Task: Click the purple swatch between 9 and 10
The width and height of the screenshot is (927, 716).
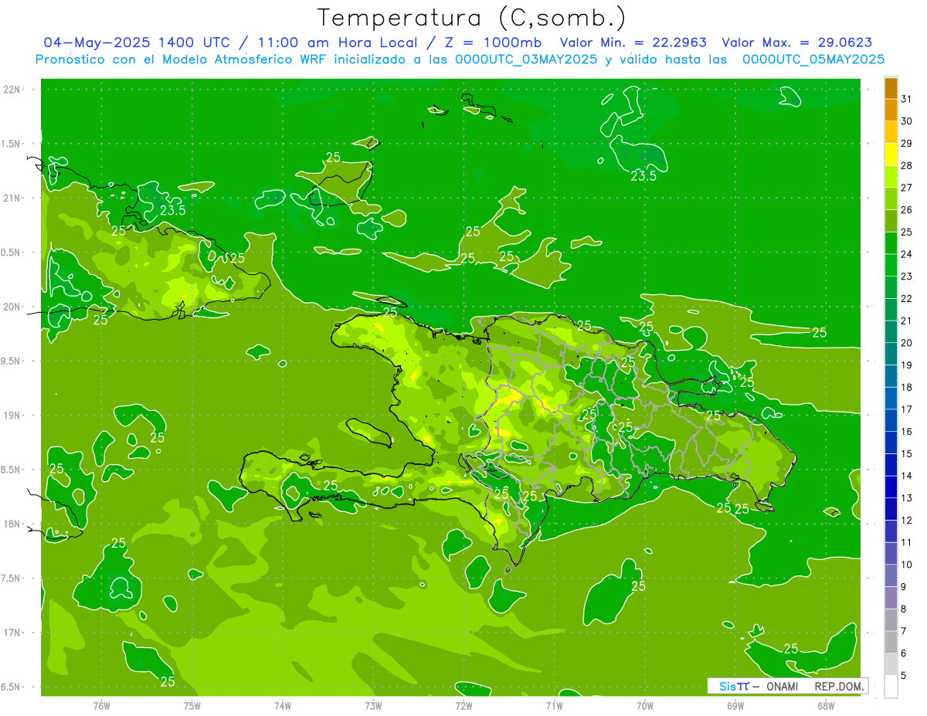Action: 891,575
